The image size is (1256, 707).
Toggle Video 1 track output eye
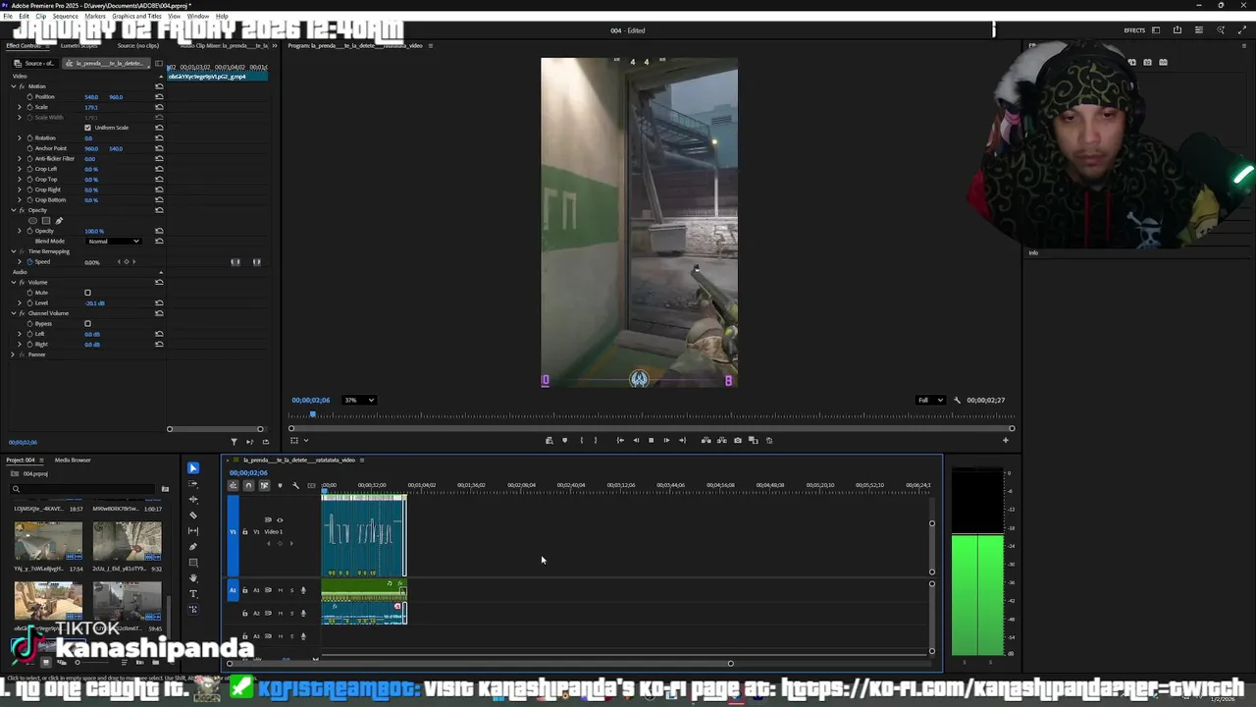click(280, 520)
